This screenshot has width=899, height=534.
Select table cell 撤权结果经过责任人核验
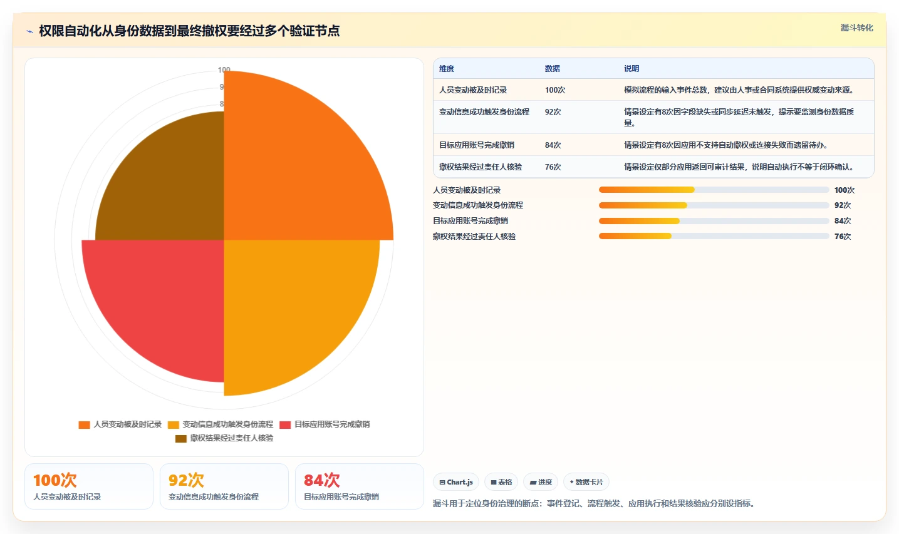coord(481,167)
